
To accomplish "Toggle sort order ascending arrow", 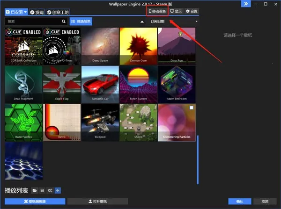I will pyautogui.click(x=142, y=22).
